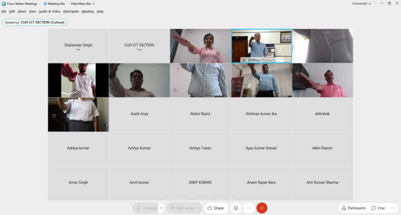Click the abhishek participant tile

coord(323,114)
